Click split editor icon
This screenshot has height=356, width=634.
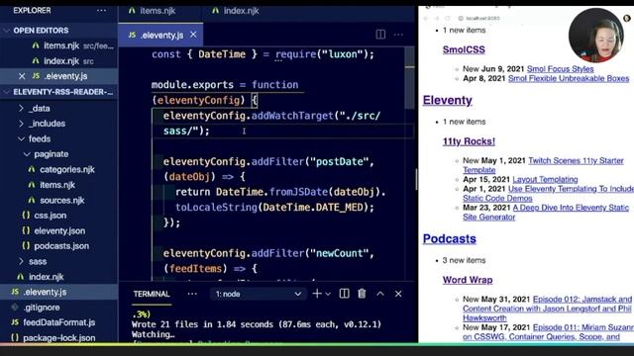coord(380,35)
